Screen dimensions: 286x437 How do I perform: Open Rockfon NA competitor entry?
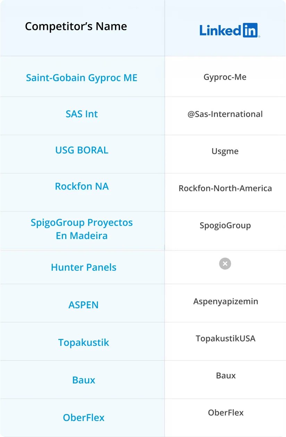point(82,186)
